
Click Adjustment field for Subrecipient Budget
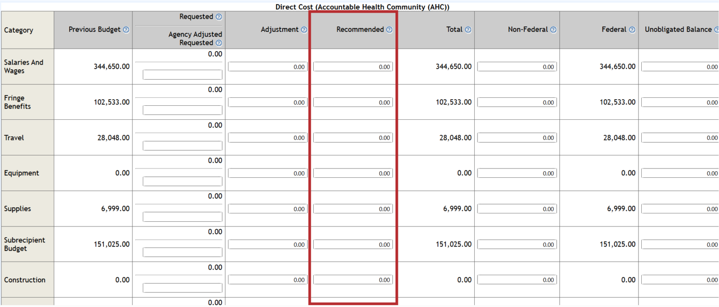coord(268,245)
